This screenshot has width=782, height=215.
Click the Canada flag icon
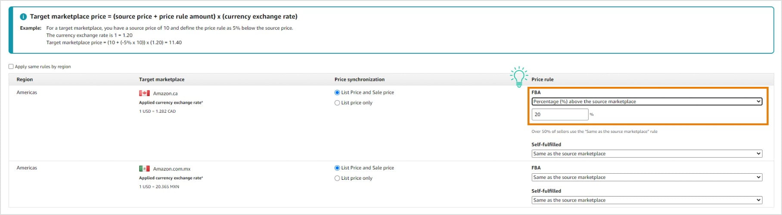(x=144, y=93)
